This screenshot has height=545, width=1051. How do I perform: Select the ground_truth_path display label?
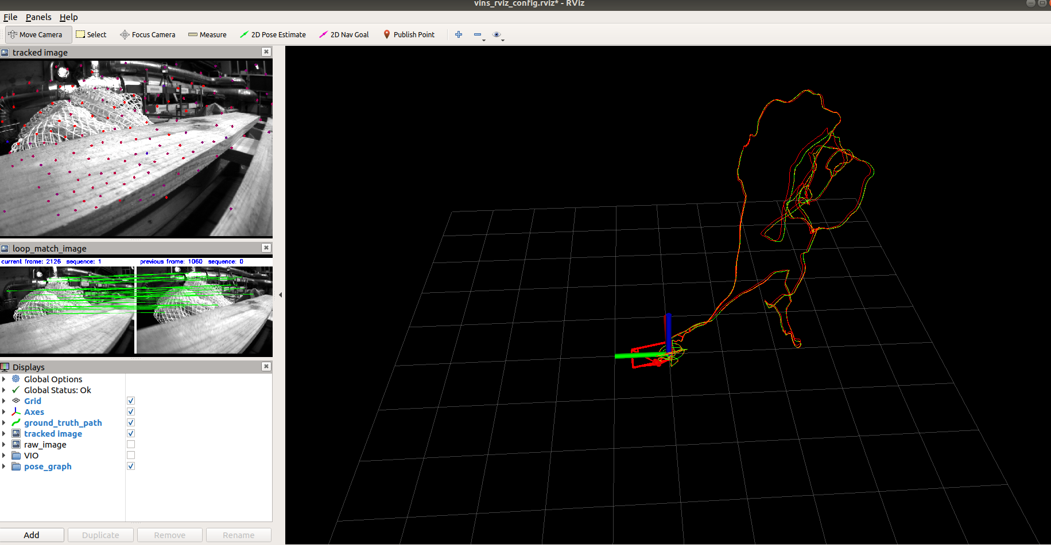[x=63, y=422]
